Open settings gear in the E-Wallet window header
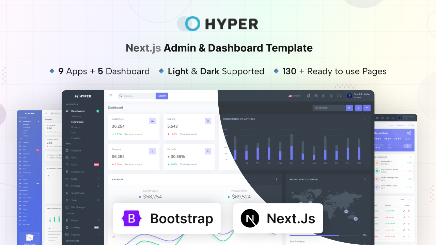 tap(383, 118)
